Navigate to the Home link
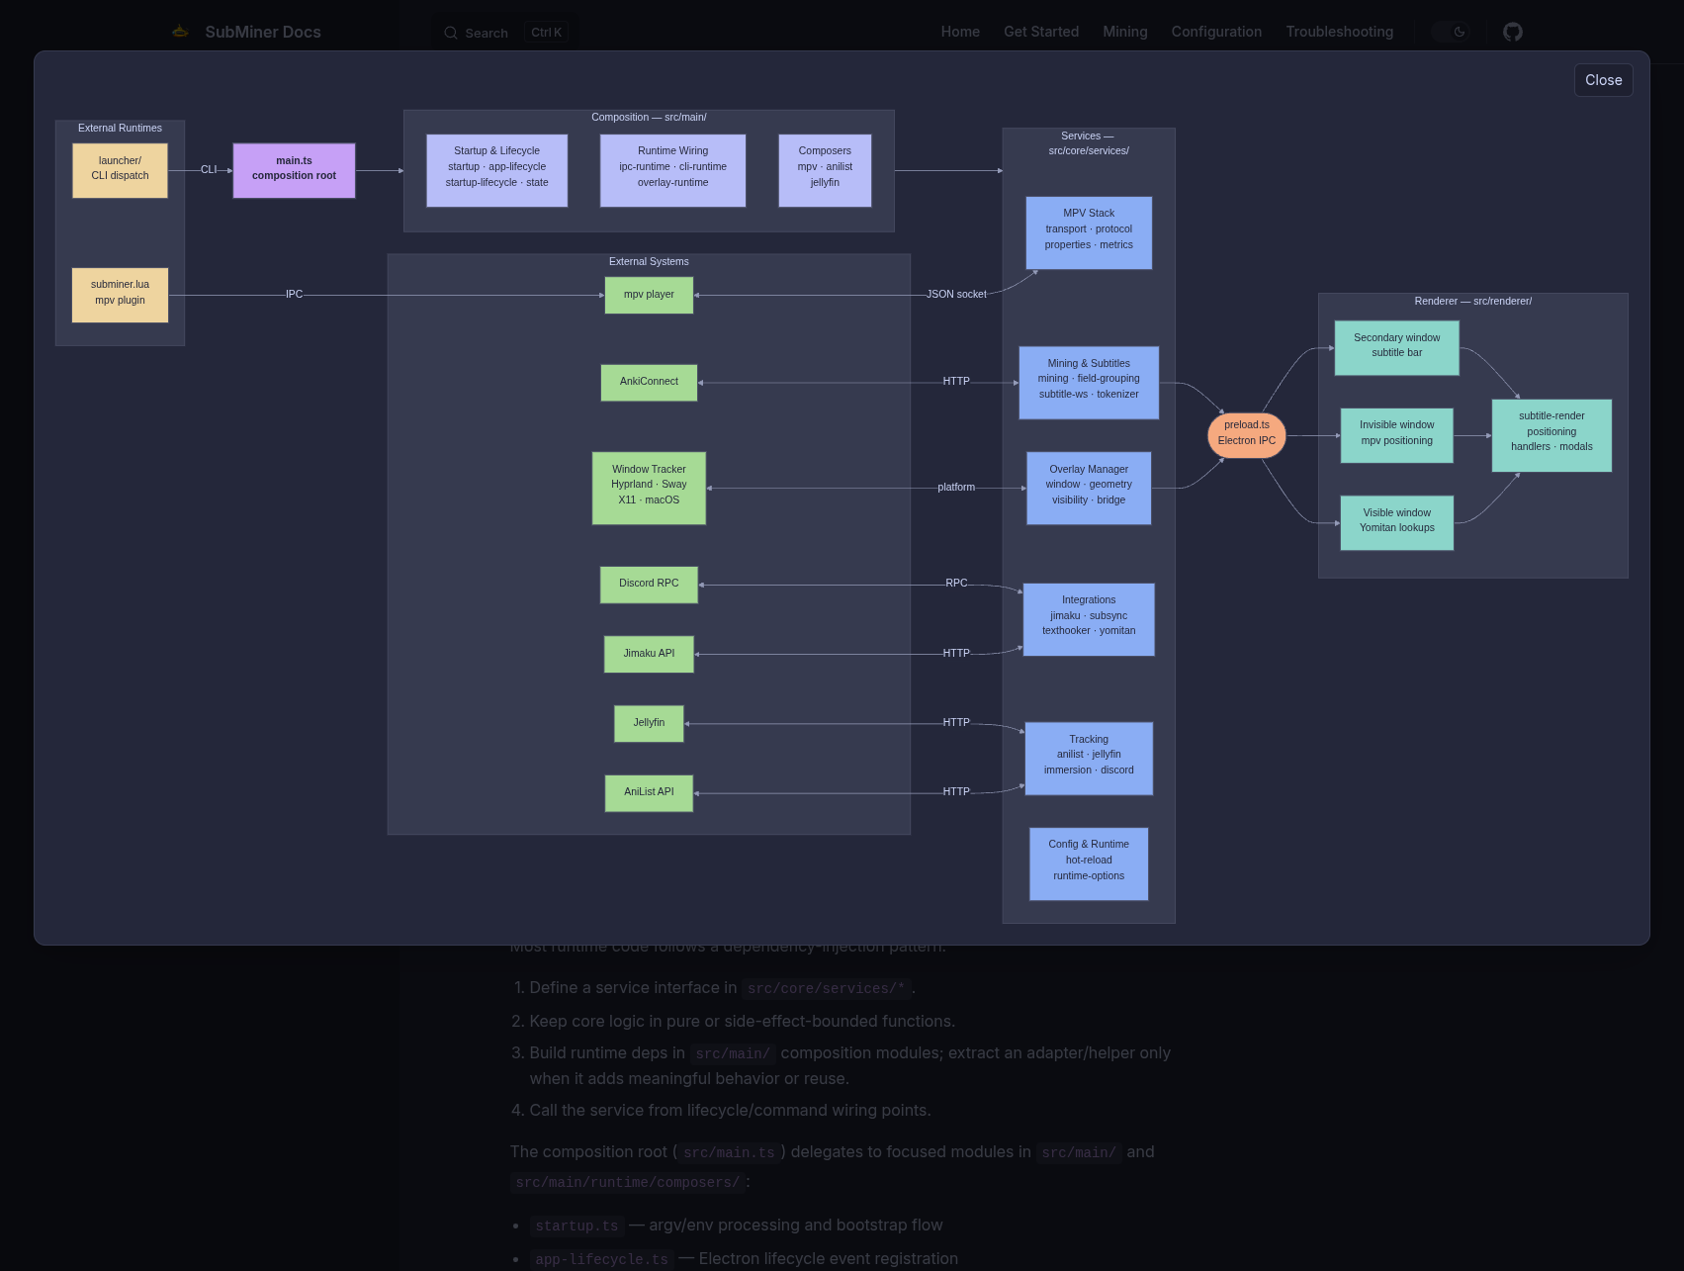Screen dimensions: 1684x1271 (x=959, y=32)
